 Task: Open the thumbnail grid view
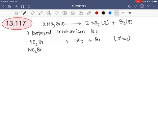pyautogui.click(x=10, y=6)
